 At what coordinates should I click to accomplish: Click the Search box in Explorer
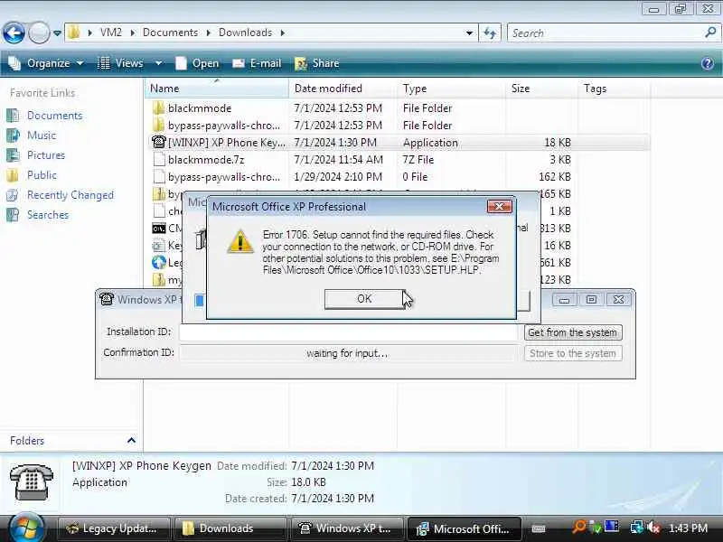coord(605,33)
